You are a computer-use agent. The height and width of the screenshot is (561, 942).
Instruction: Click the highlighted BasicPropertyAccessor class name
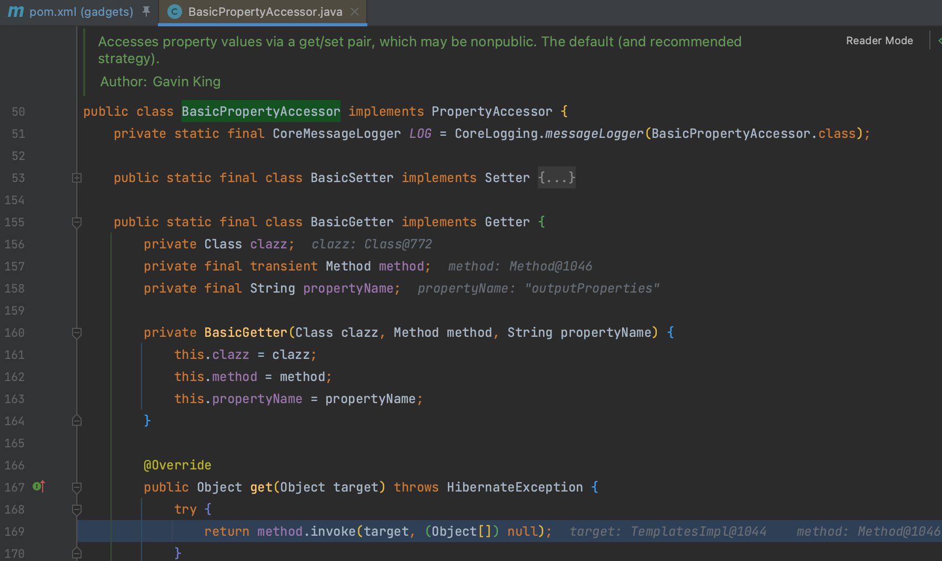pyautogui.click(x=261, y=112)
